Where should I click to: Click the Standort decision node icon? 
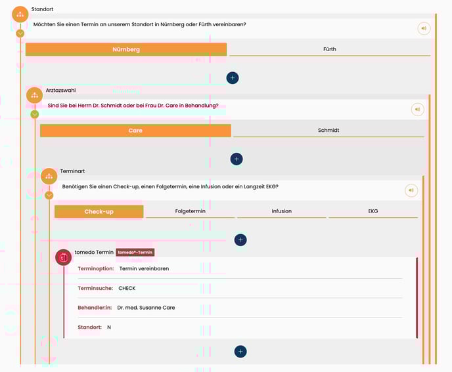[x=20, y=14]
